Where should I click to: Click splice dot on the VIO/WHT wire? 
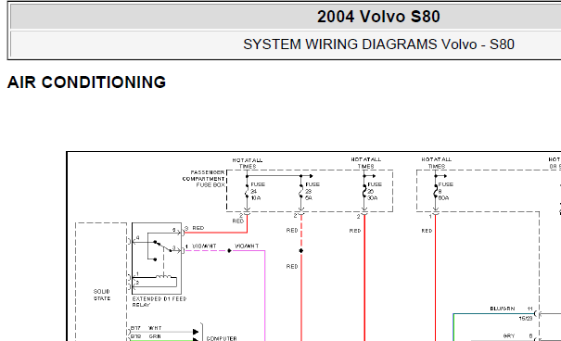[229, 250]
